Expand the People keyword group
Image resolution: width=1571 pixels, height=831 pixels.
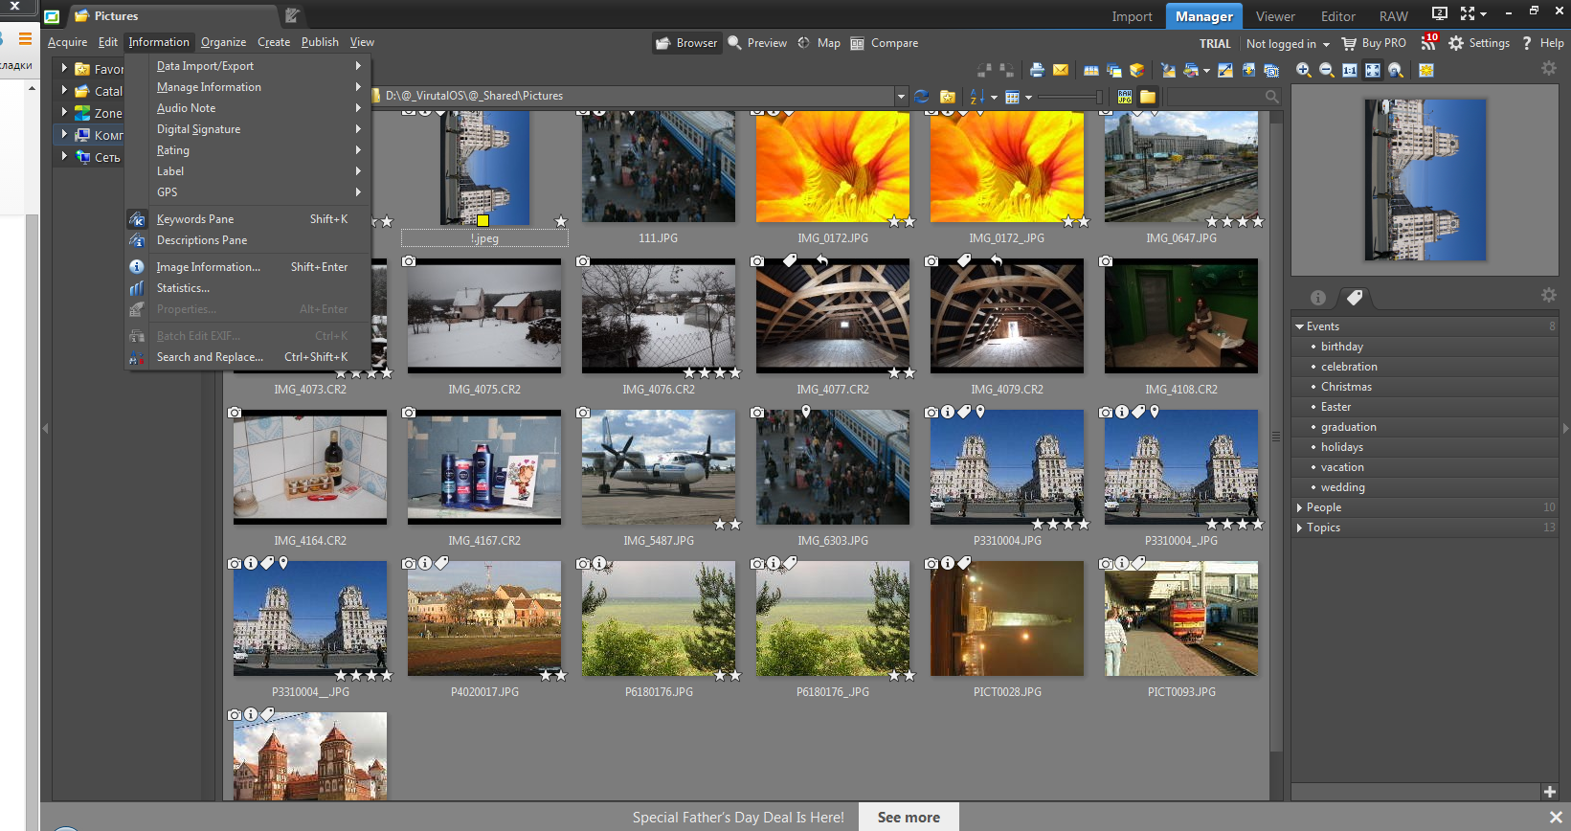point(1300,507)
